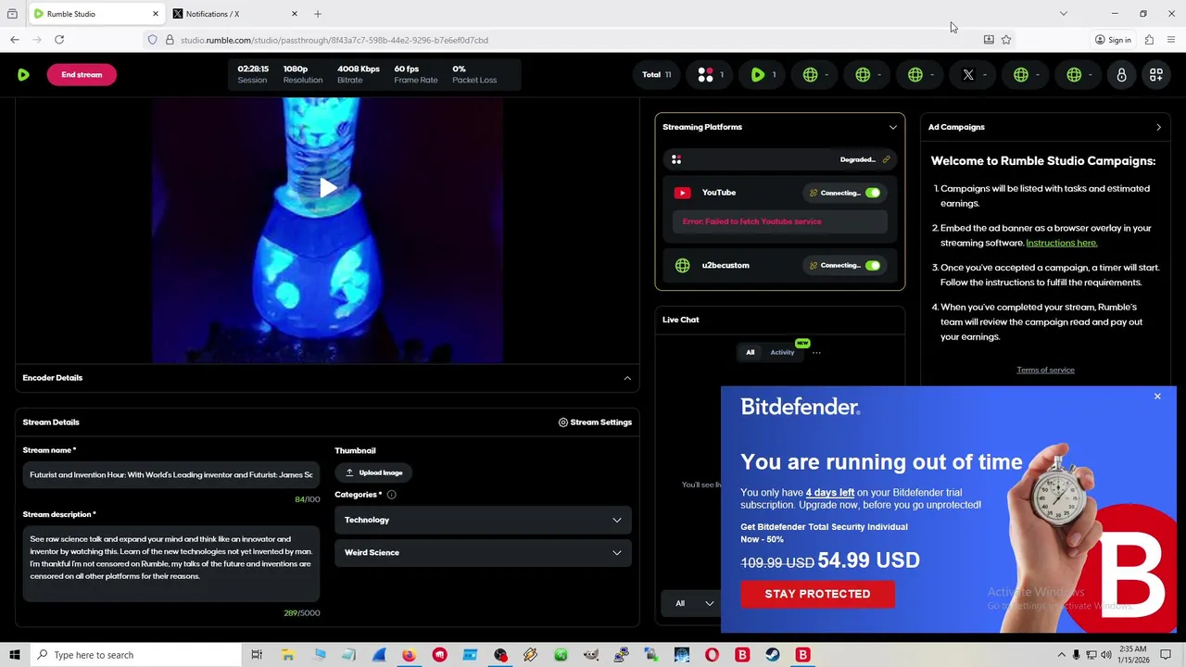Close the Notifications / X browser tab
This screenshot has height=667, width=1186.
295,14
